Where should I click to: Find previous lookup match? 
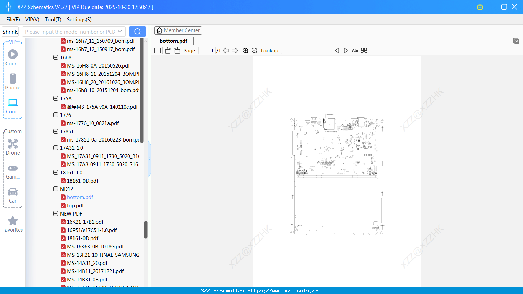(x=337, y=51)
